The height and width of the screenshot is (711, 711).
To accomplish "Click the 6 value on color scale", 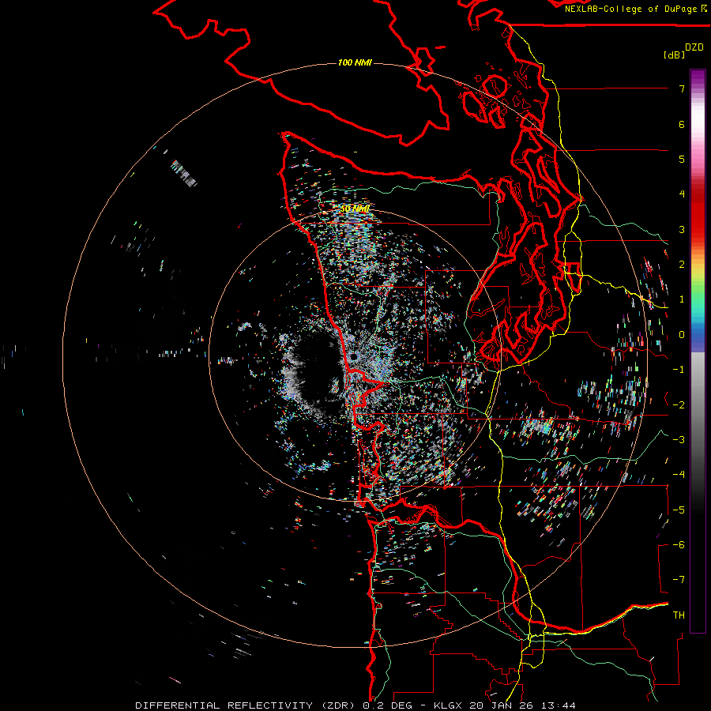I will coord(682,124).
